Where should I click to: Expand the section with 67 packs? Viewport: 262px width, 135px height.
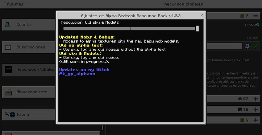tap(256, 99)
